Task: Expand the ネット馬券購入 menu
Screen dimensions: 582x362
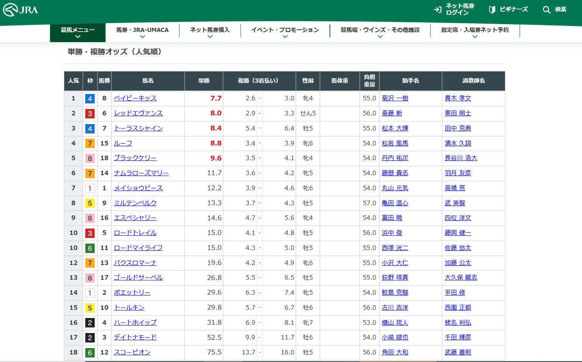Action: (210, 33)
